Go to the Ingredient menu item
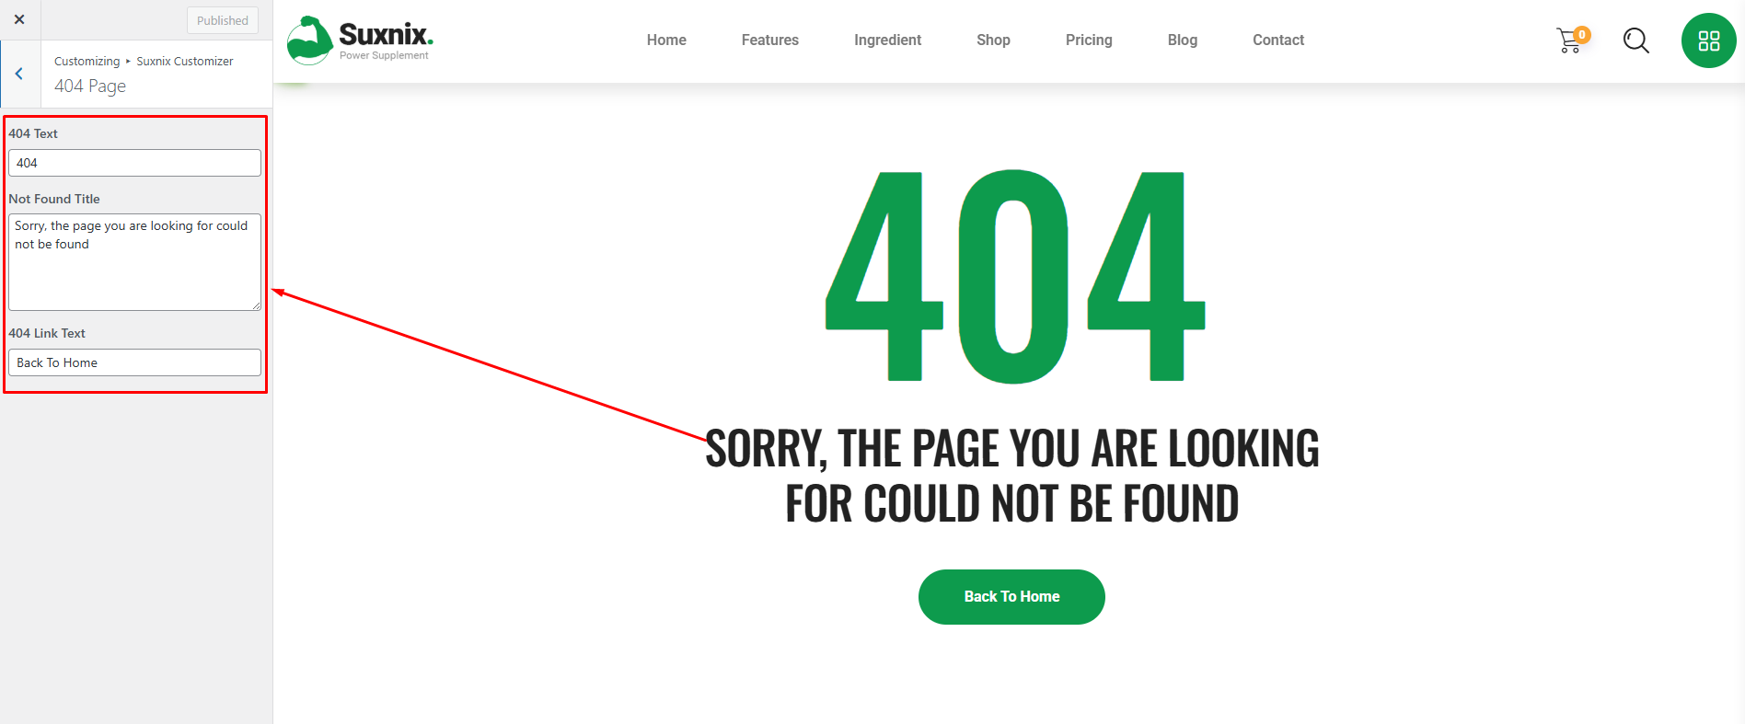The image size is (1745, 724). point(887,40)
